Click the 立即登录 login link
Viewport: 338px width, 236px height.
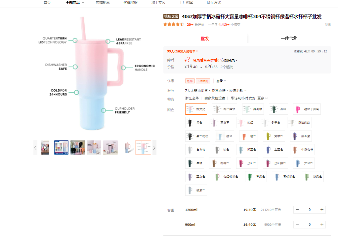(x=229, y=60)
